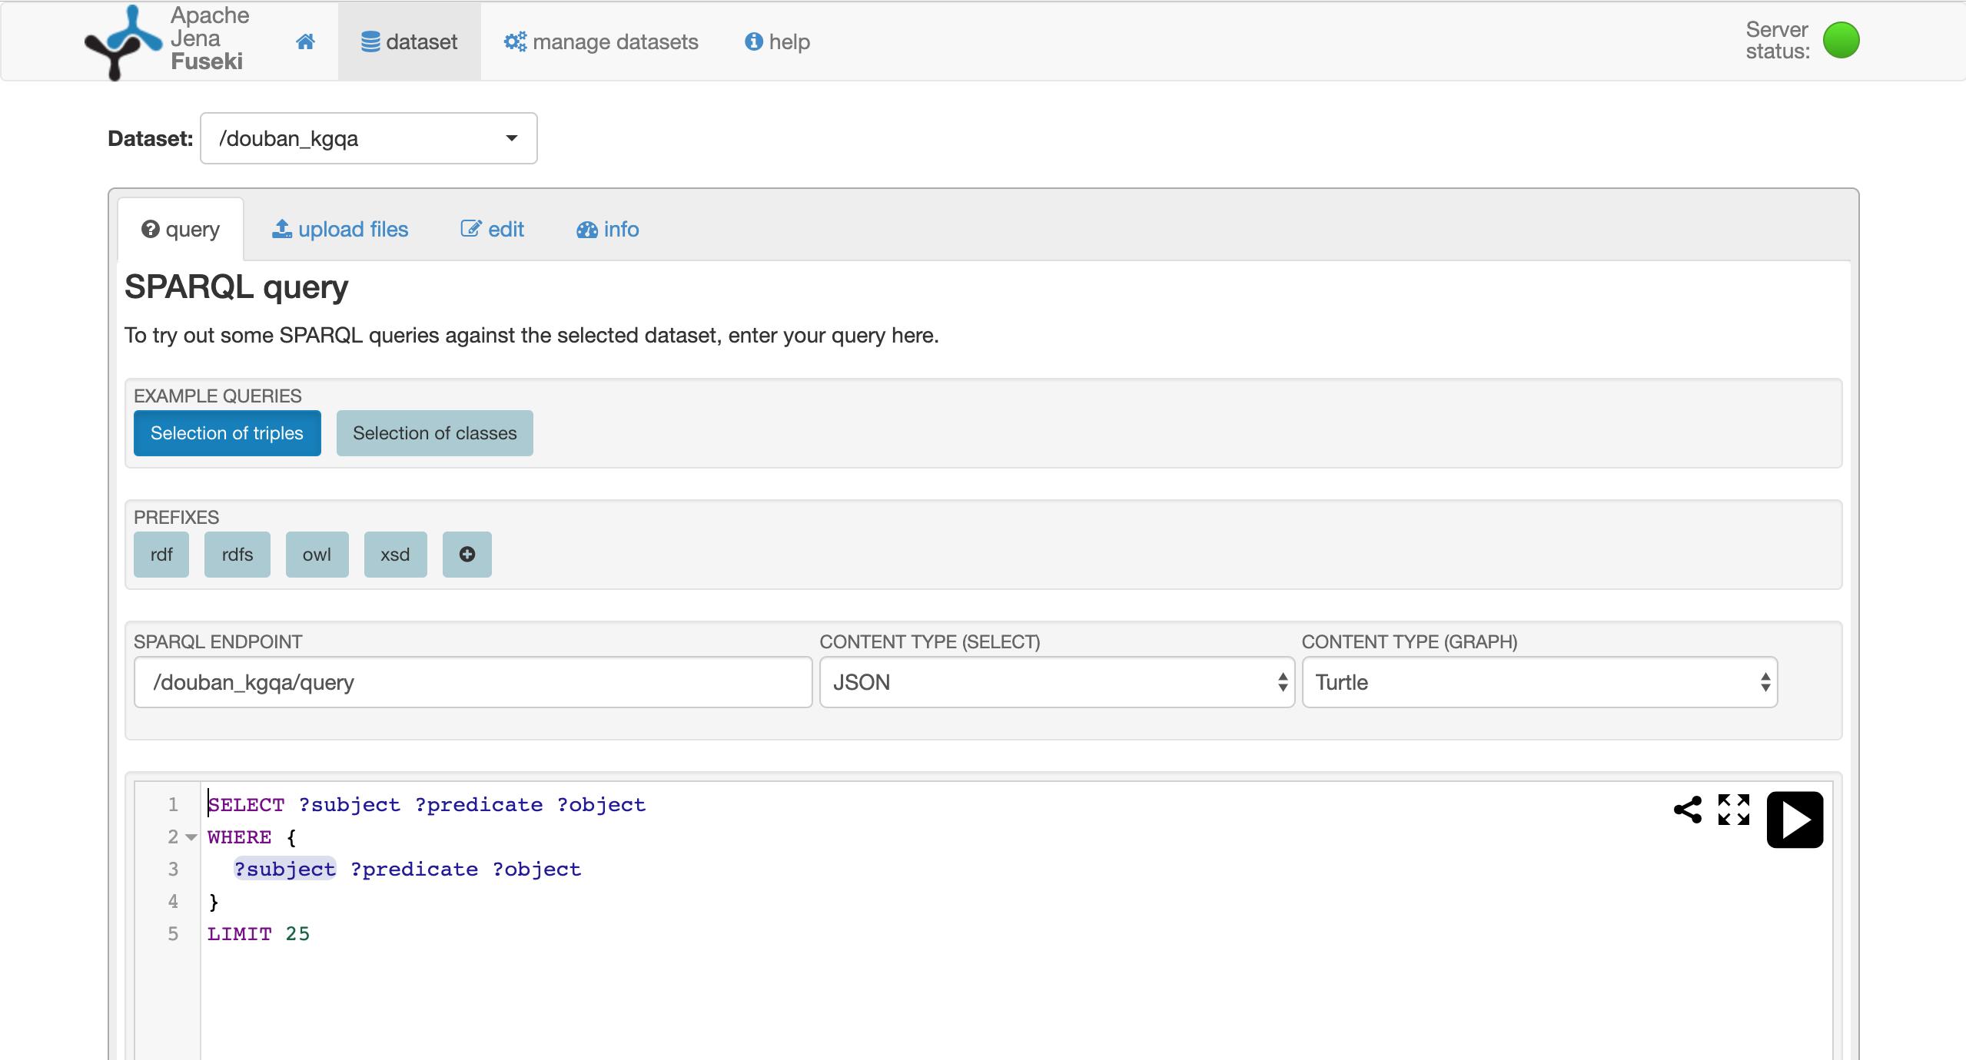Screen dimensions: 1966x1060
Task: Open the JSON content type dropdown
Action: (1057, 682)
